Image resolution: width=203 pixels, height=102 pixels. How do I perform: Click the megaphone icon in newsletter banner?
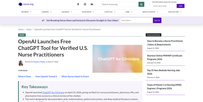43,20
